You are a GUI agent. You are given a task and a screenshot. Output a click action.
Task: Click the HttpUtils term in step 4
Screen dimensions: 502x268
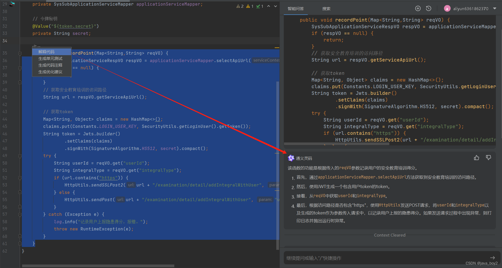click(x=390, y=205)
